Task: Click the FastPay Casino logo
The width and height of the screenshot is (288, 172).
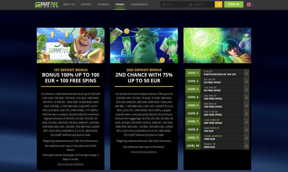Action: pos(46,4)
